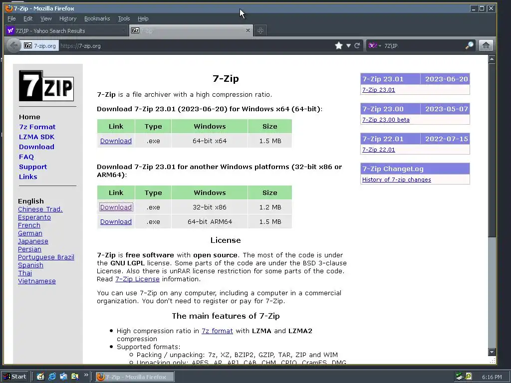Click the 6:16 PM taskbar clock
The image size is (511, 383).
492,377
